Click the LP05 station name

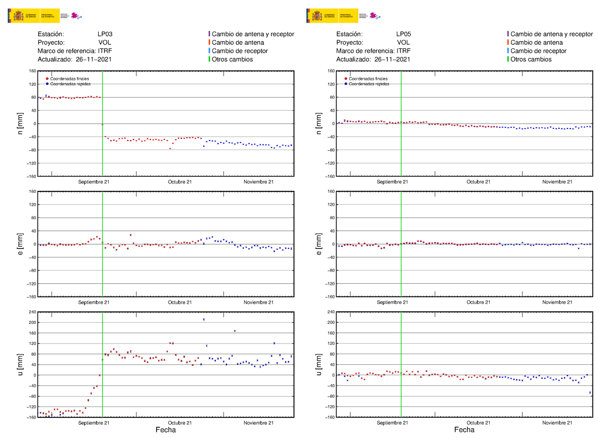[x=404, y=34]
